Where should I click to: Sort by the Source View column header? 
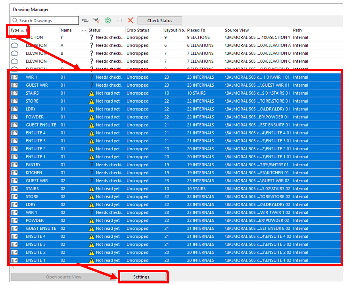[237, 30]
